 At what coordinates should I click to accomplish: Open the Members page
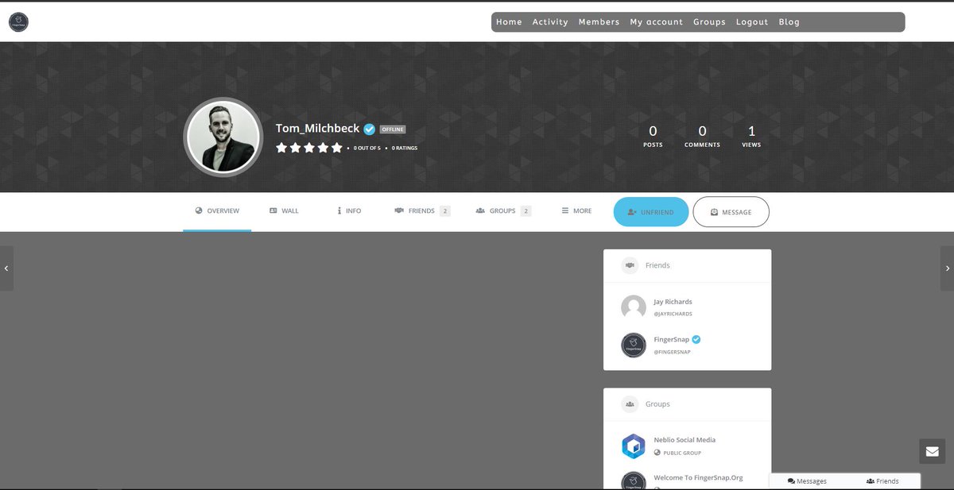click(599, 22)
